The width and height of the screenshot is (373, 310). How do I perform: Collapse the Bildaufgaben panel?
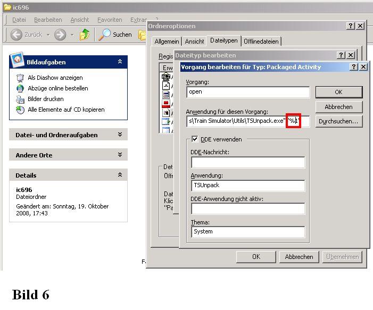pyautogui.click(x=120, y=62)
